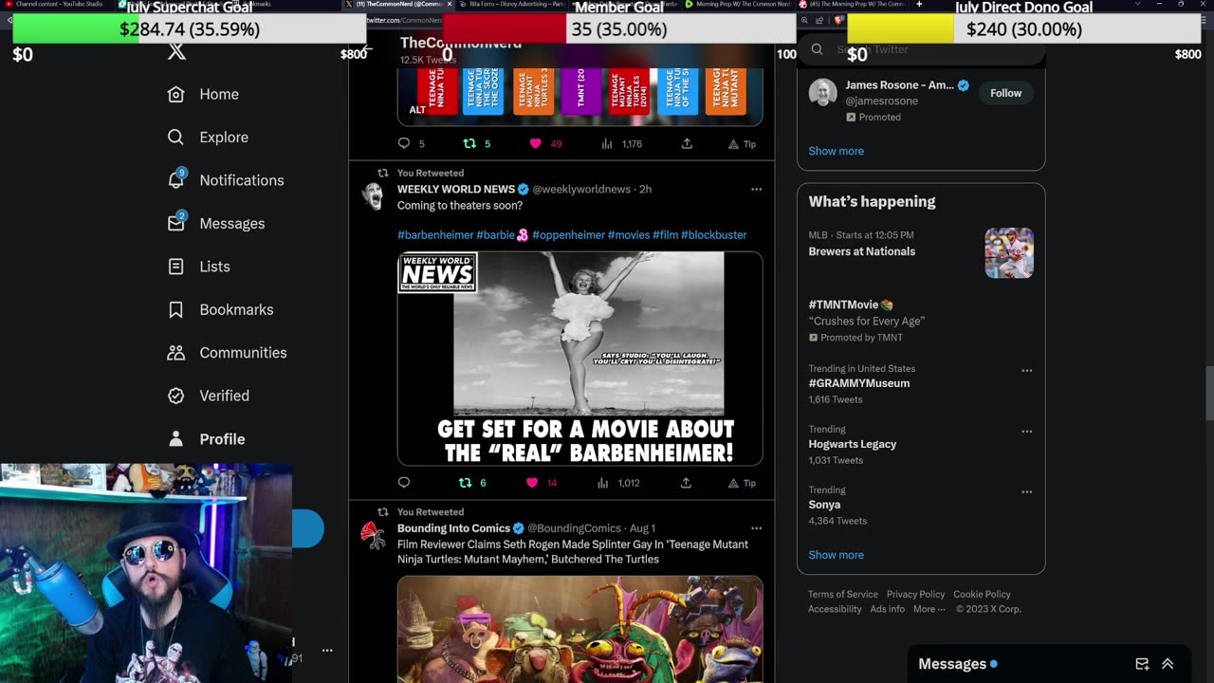Open #barbenheimer hashtag
Screen dimensions: 1214x683
pos(435,235)
